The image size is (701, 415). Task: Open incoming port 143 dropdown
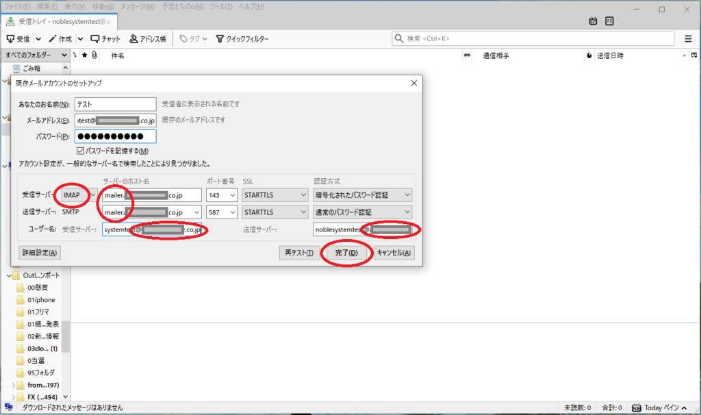pos(233,195)
